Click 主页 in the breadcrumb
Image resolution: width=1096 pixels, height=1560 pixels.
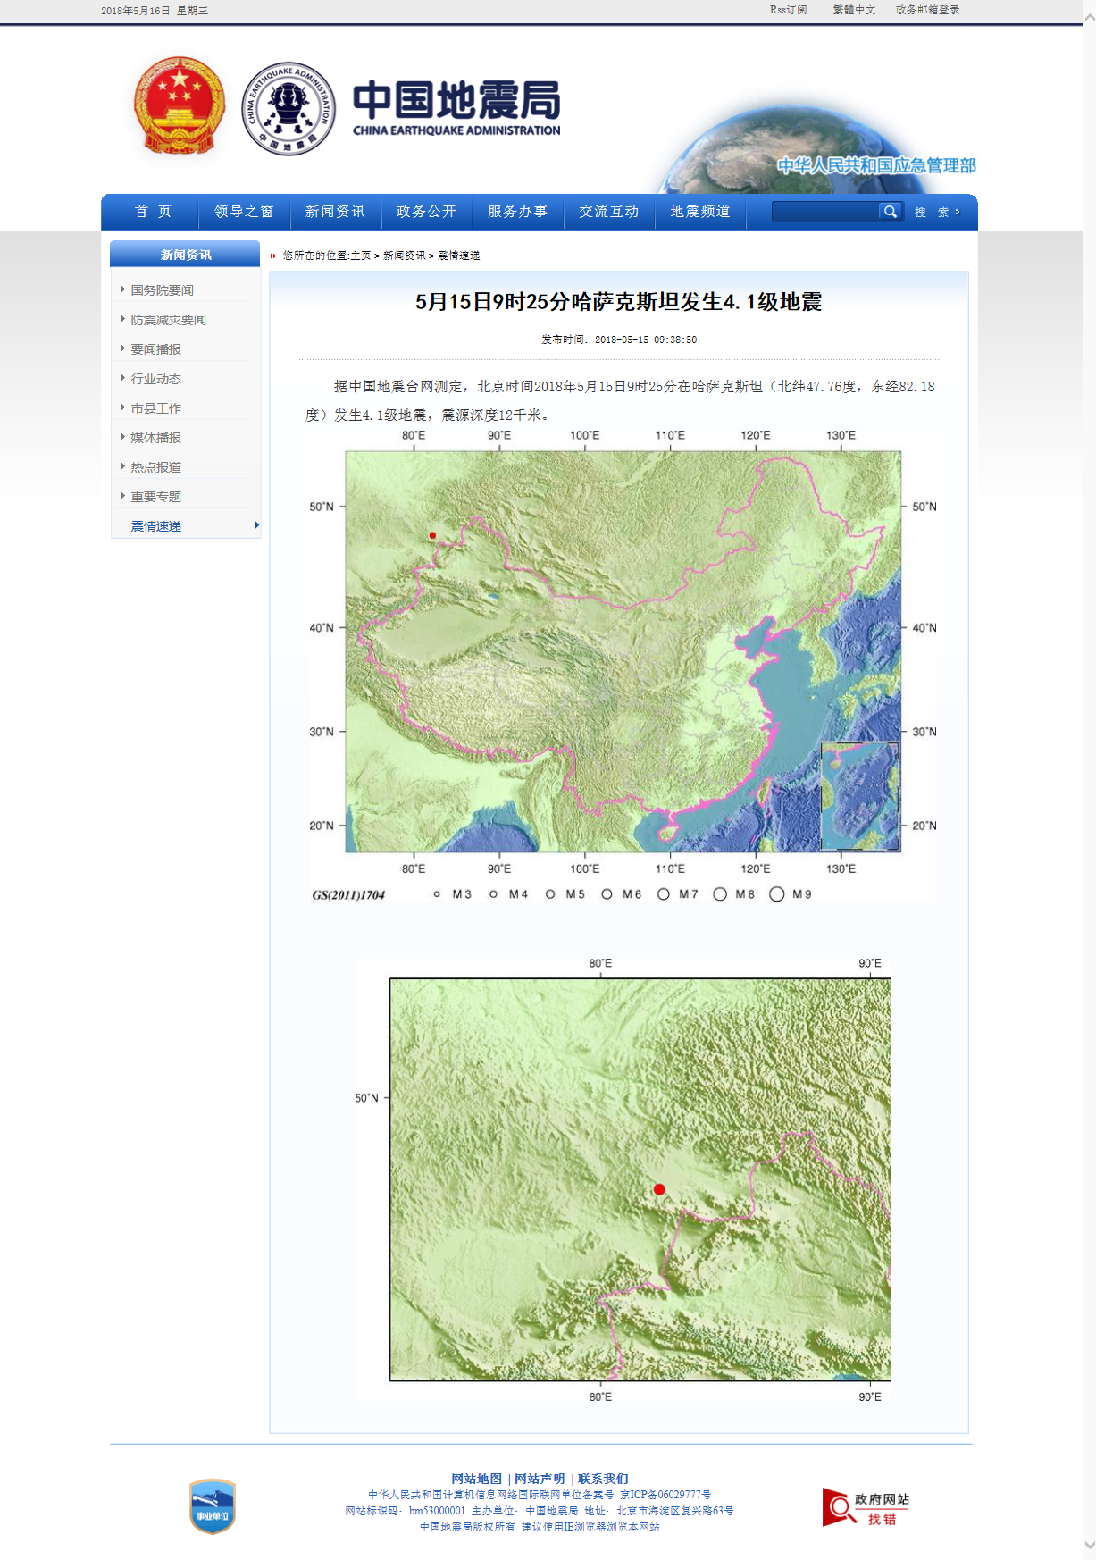(361, 256)
